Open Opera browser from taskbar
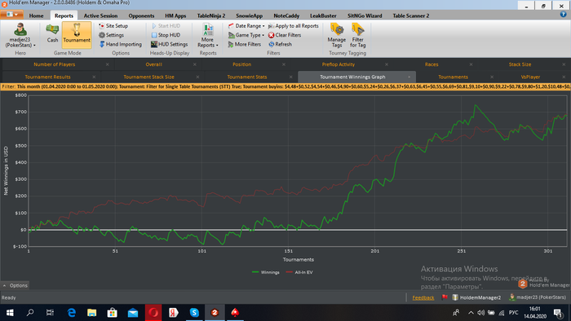 (x=153, y=312)
